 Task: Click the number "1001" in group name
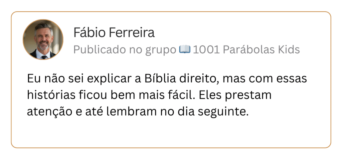[x=206, y=50]
